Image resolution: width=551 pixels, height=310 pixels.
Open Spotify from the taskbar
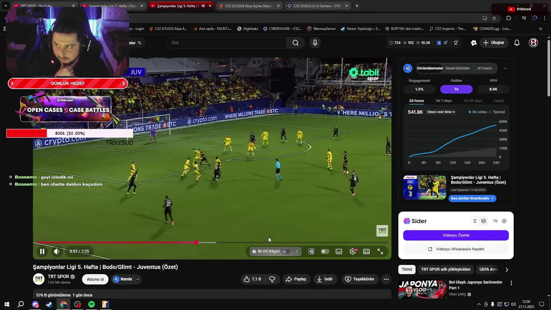pos(92,304)
